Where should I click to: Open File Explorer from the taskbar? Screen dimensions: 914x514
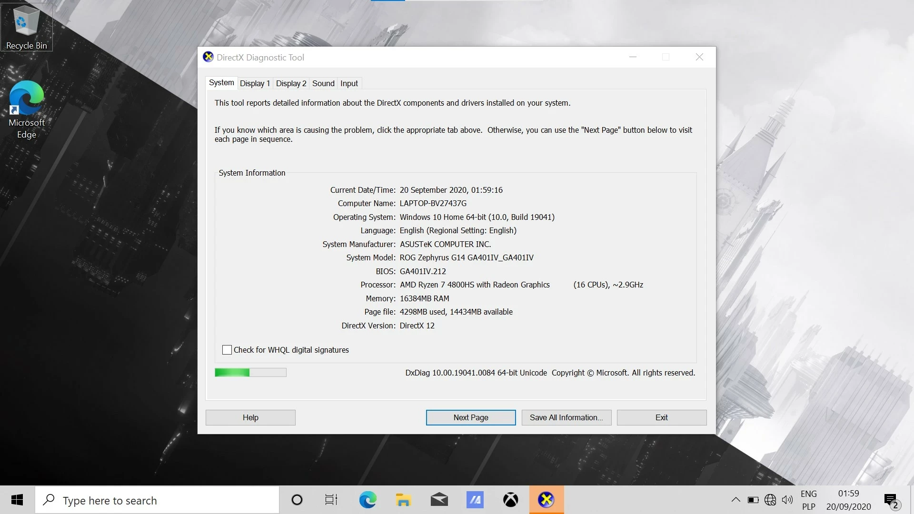click(x=403, y=500)
